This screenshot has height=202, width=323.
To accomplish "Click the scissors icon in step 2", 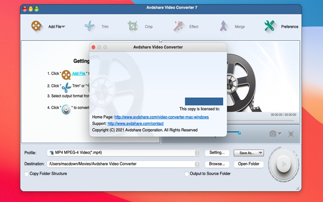I will click(66, 87).
